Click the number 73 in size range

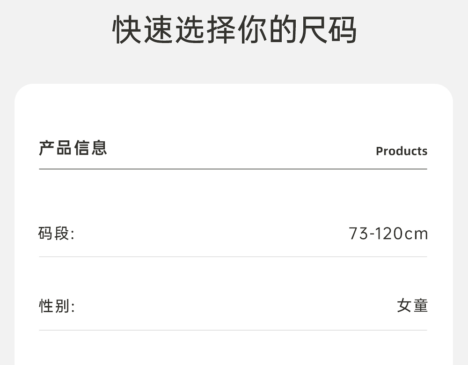(358, 233)
